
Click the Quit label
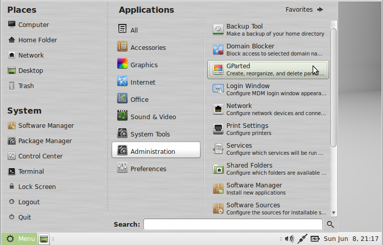pyautogui.click(x=24, y=217)
